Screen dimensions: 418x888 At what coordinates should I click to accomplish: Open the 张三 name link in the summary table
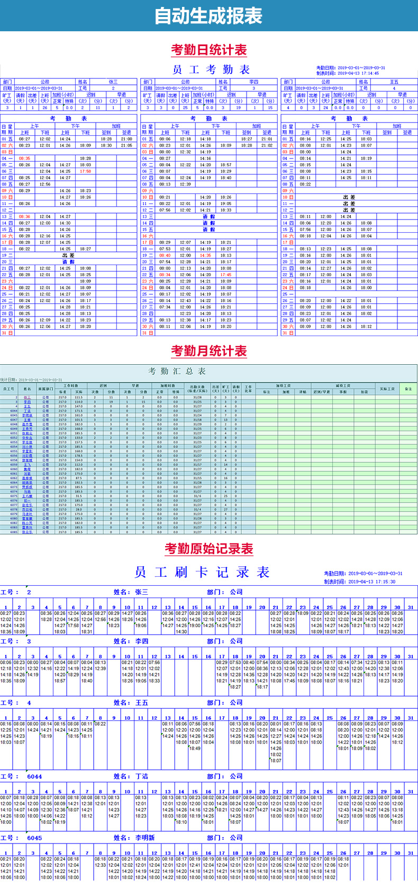click(x=27, y=397)
